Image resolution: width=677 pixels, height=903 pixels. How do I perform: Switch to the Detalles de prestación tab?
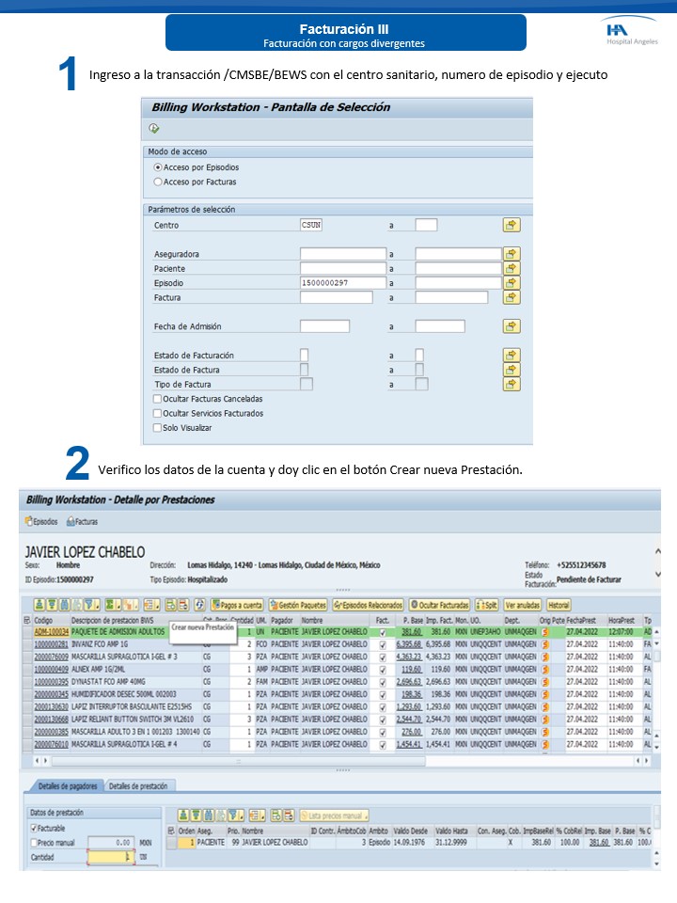click(138, 785)
